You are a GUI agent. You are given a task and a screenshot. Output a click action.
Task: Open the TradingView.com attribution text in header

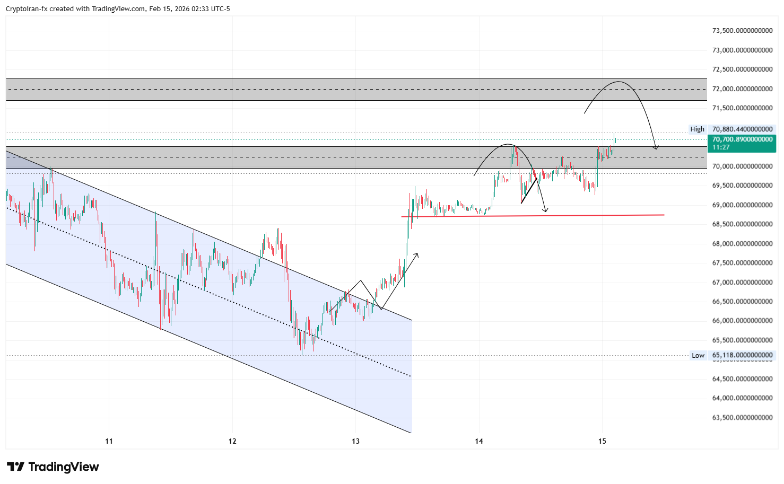coord(117,9)
